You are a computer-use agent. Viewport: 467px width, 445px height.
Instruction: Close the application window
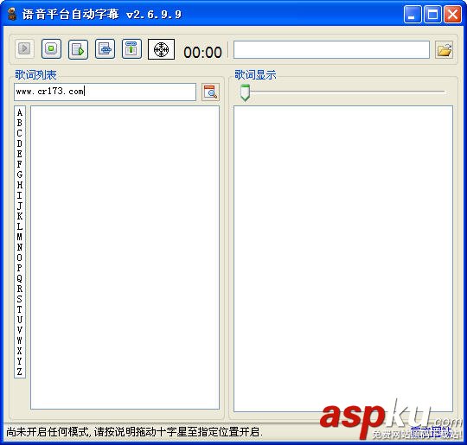tap(452, 14)
